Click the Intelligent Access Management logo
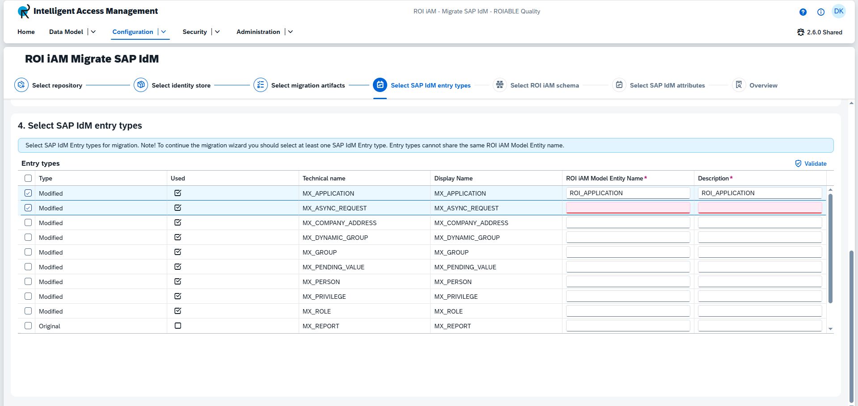The width and height of the screenshot is (858, 406). tap(23, 11)
